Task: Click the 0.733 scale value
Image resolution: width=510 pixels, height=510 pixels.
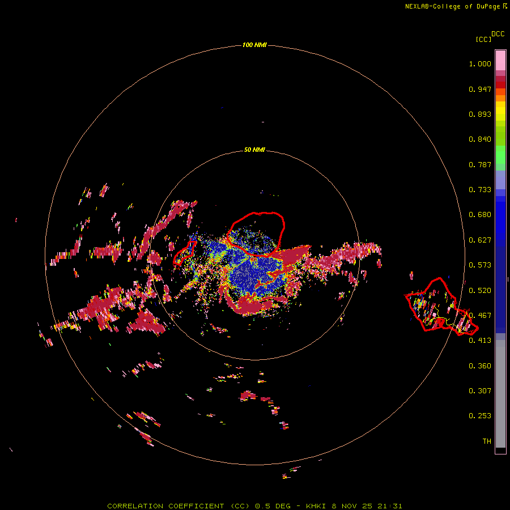Action: [x=480, y=190]
